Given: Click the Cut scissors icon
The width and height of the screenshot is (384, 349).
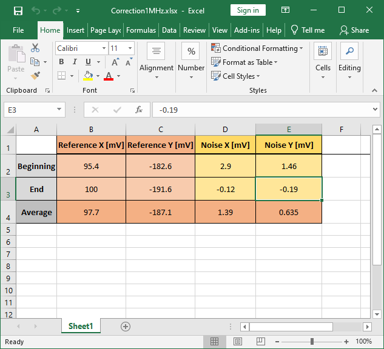Looking at the screenshot, I should pyautogui.click(x=35, y=48).
